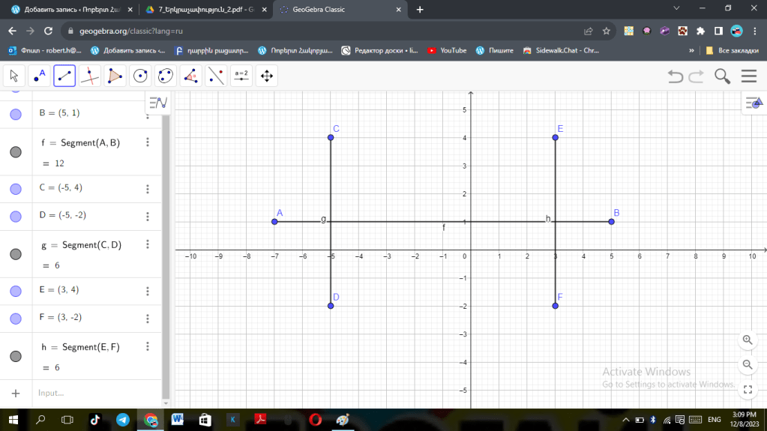Choose the Angle tool
Screen dimensions: 767x431
(x=191, y=76)
